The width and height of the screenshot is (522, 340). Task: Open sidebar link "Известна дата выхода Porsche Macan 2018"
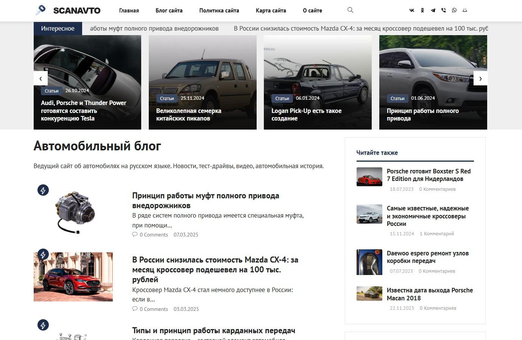[430, 294]
